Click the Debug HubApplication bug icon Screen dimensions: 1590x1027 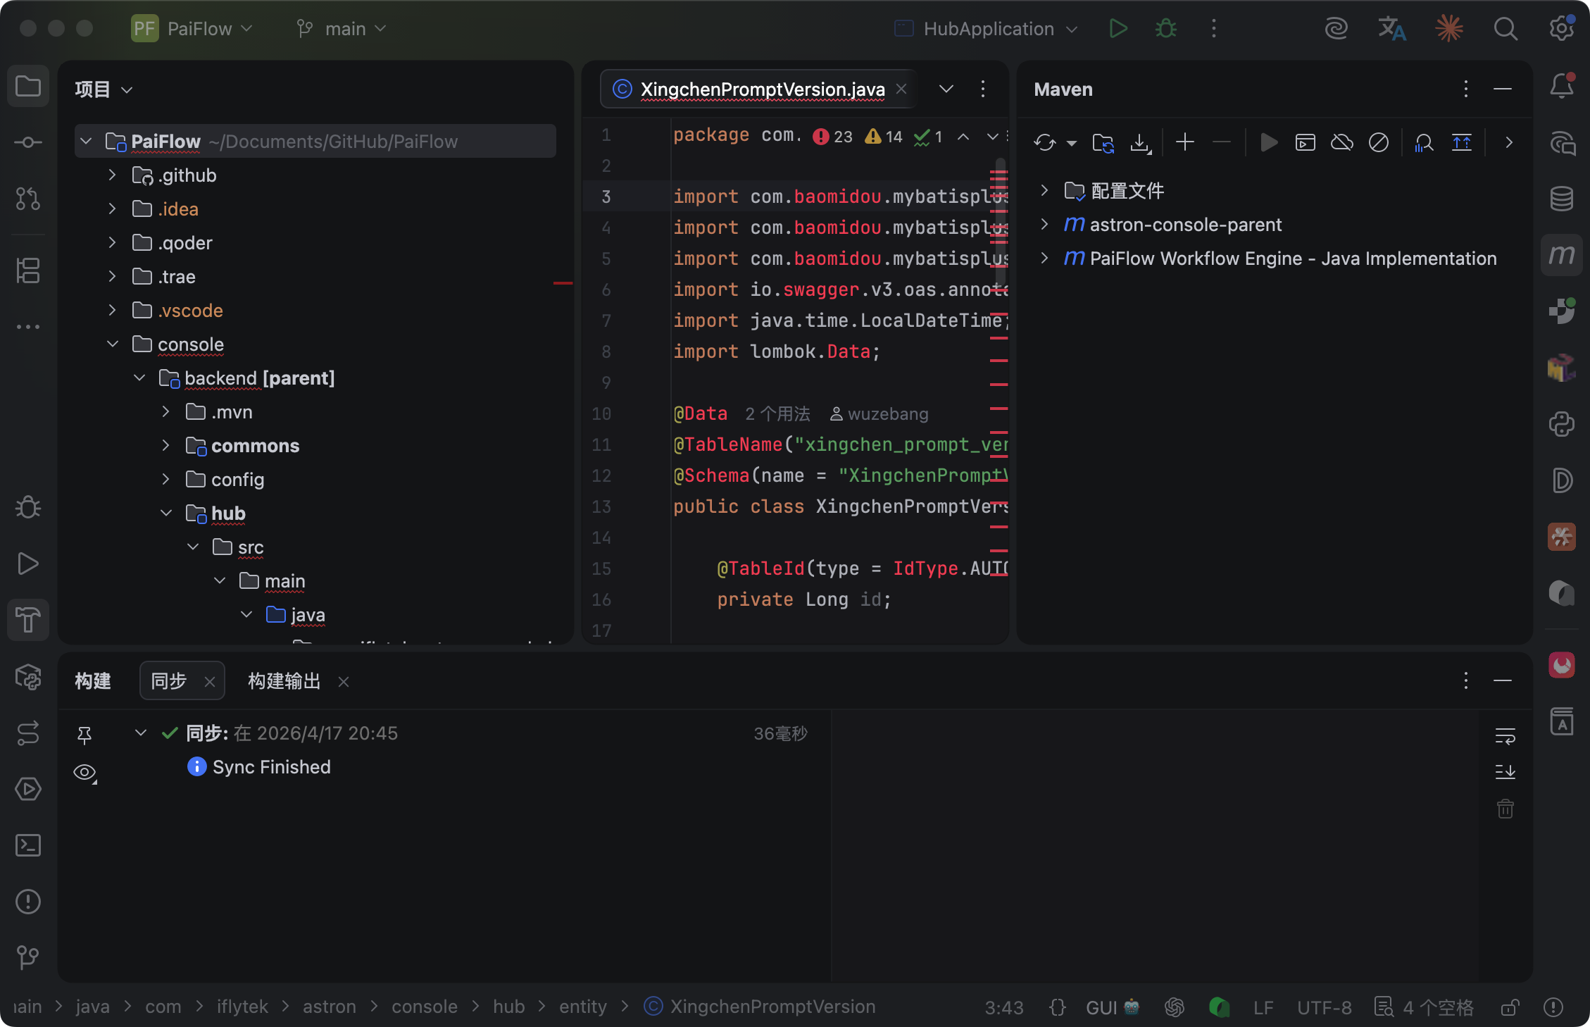(1166, 29)
